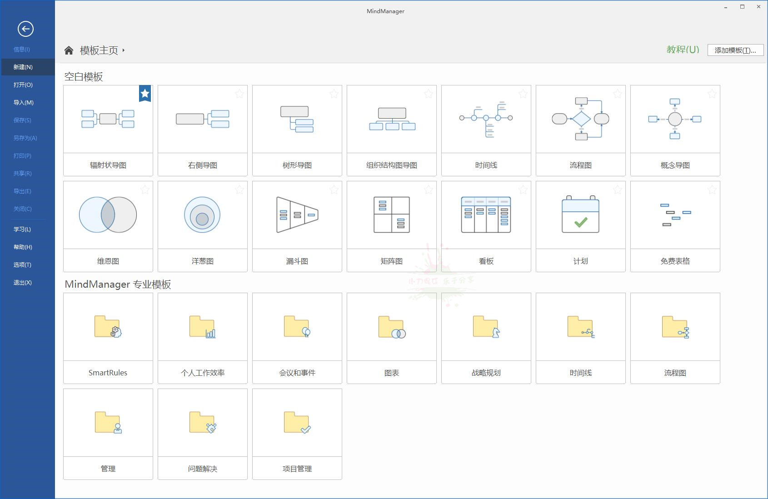Click the back arrow in the sidebar
The image size is (768, 499).
[x=26, y=28]
